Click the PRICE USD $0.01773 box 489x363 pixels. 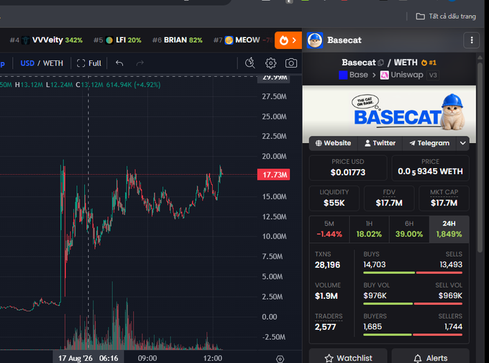[348, 167]
